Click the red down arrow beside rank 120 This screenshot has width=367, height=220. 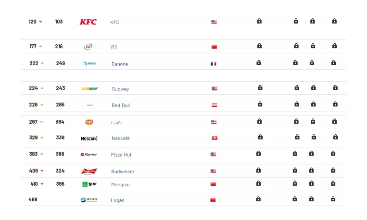point(40,22)
